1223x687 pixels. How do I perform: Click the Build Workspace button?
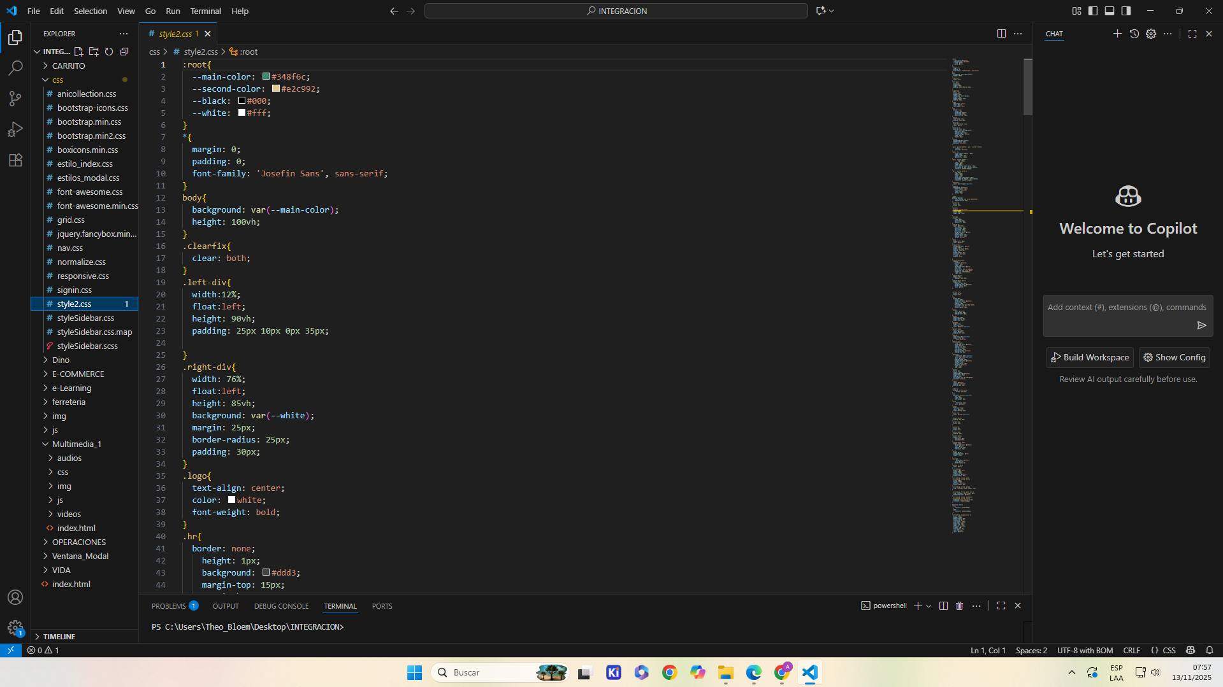(x=1089, y=357)
